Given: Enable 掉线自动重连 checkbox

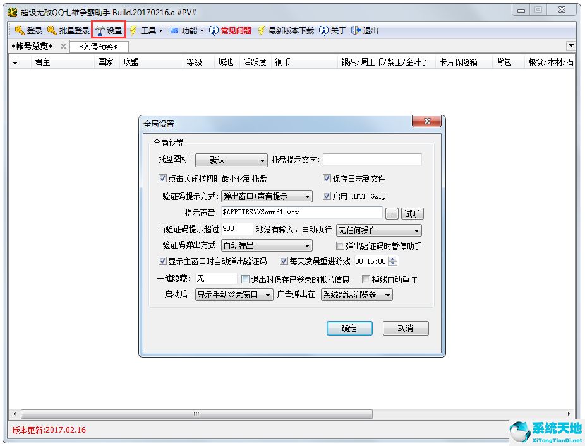Looking at the screenshot, I should (x=366, y=279).
